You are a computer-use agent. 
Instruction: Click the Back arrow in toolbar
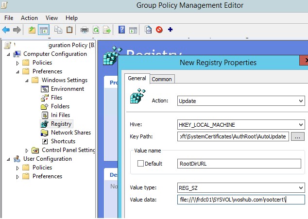click(x=6, y=30)
